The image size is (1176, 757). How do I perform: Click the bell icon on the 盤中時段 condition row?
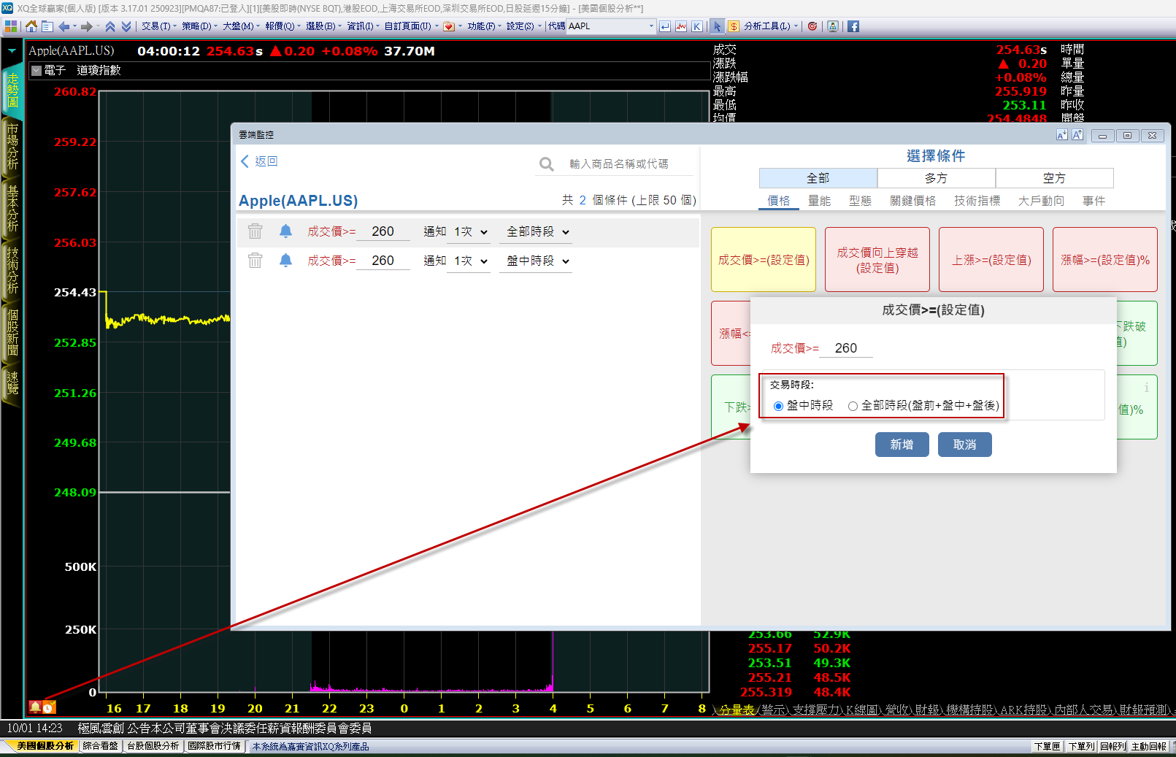[x=285, y=260]
